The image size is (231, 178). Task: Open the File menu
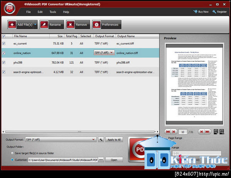(28, 12)
